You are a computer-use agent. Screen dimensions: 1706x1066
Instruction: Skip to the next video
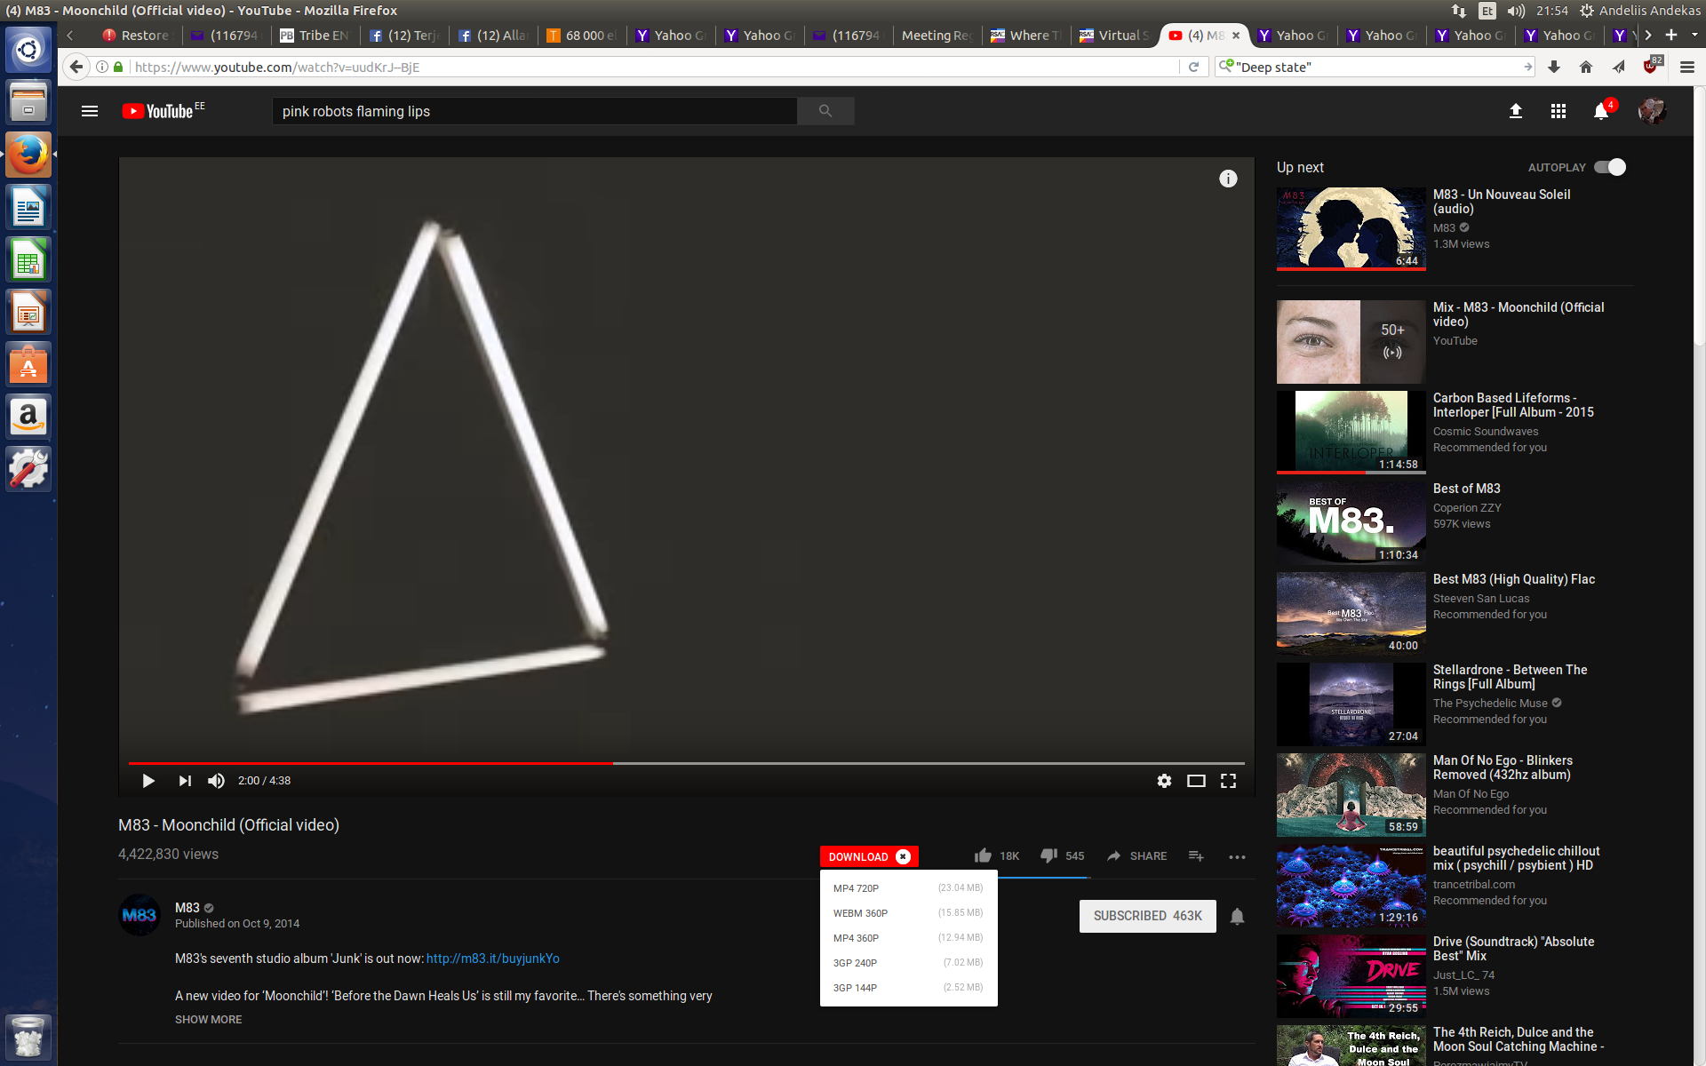[x=185, y=781]
